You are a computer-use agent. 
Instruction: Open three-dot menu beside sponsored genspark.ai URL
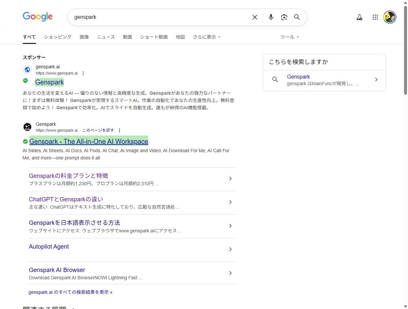pos(83,73)
